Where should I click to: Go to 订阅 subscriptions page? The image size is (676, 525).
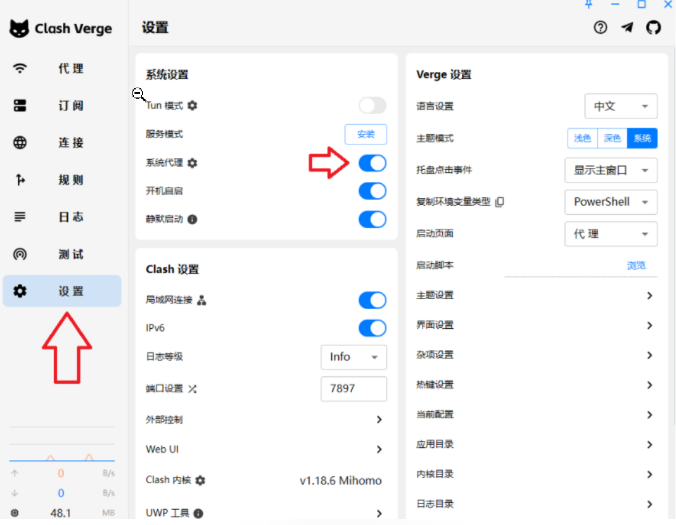[x=62, y=105]
